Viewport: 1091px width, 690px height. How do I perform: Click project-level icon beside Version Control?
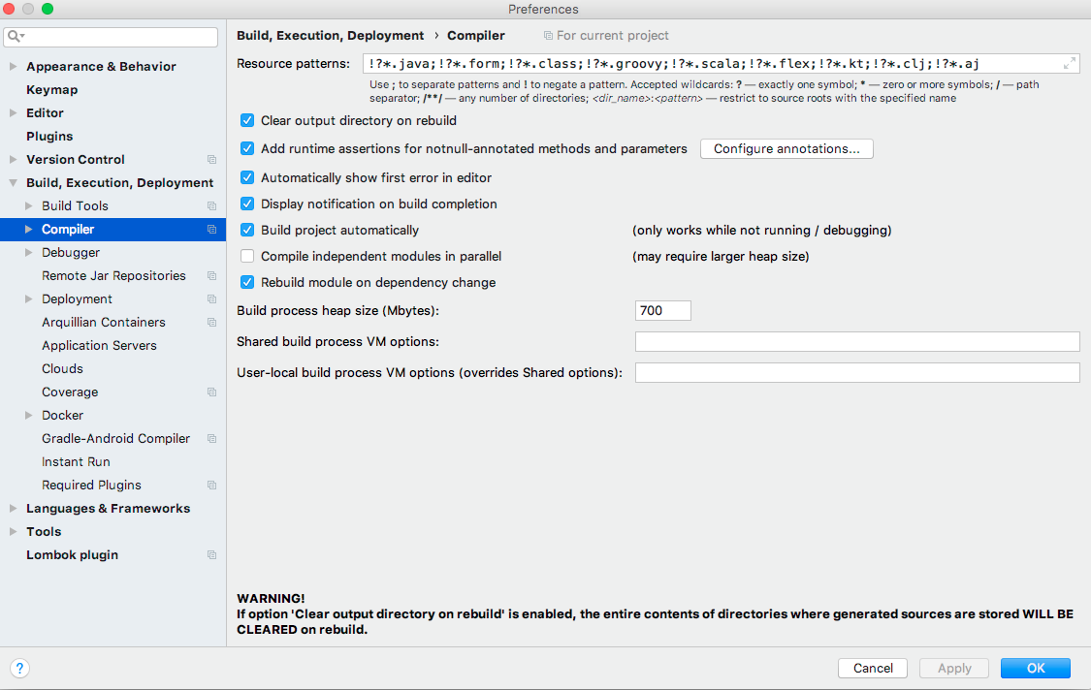(211, 159)
